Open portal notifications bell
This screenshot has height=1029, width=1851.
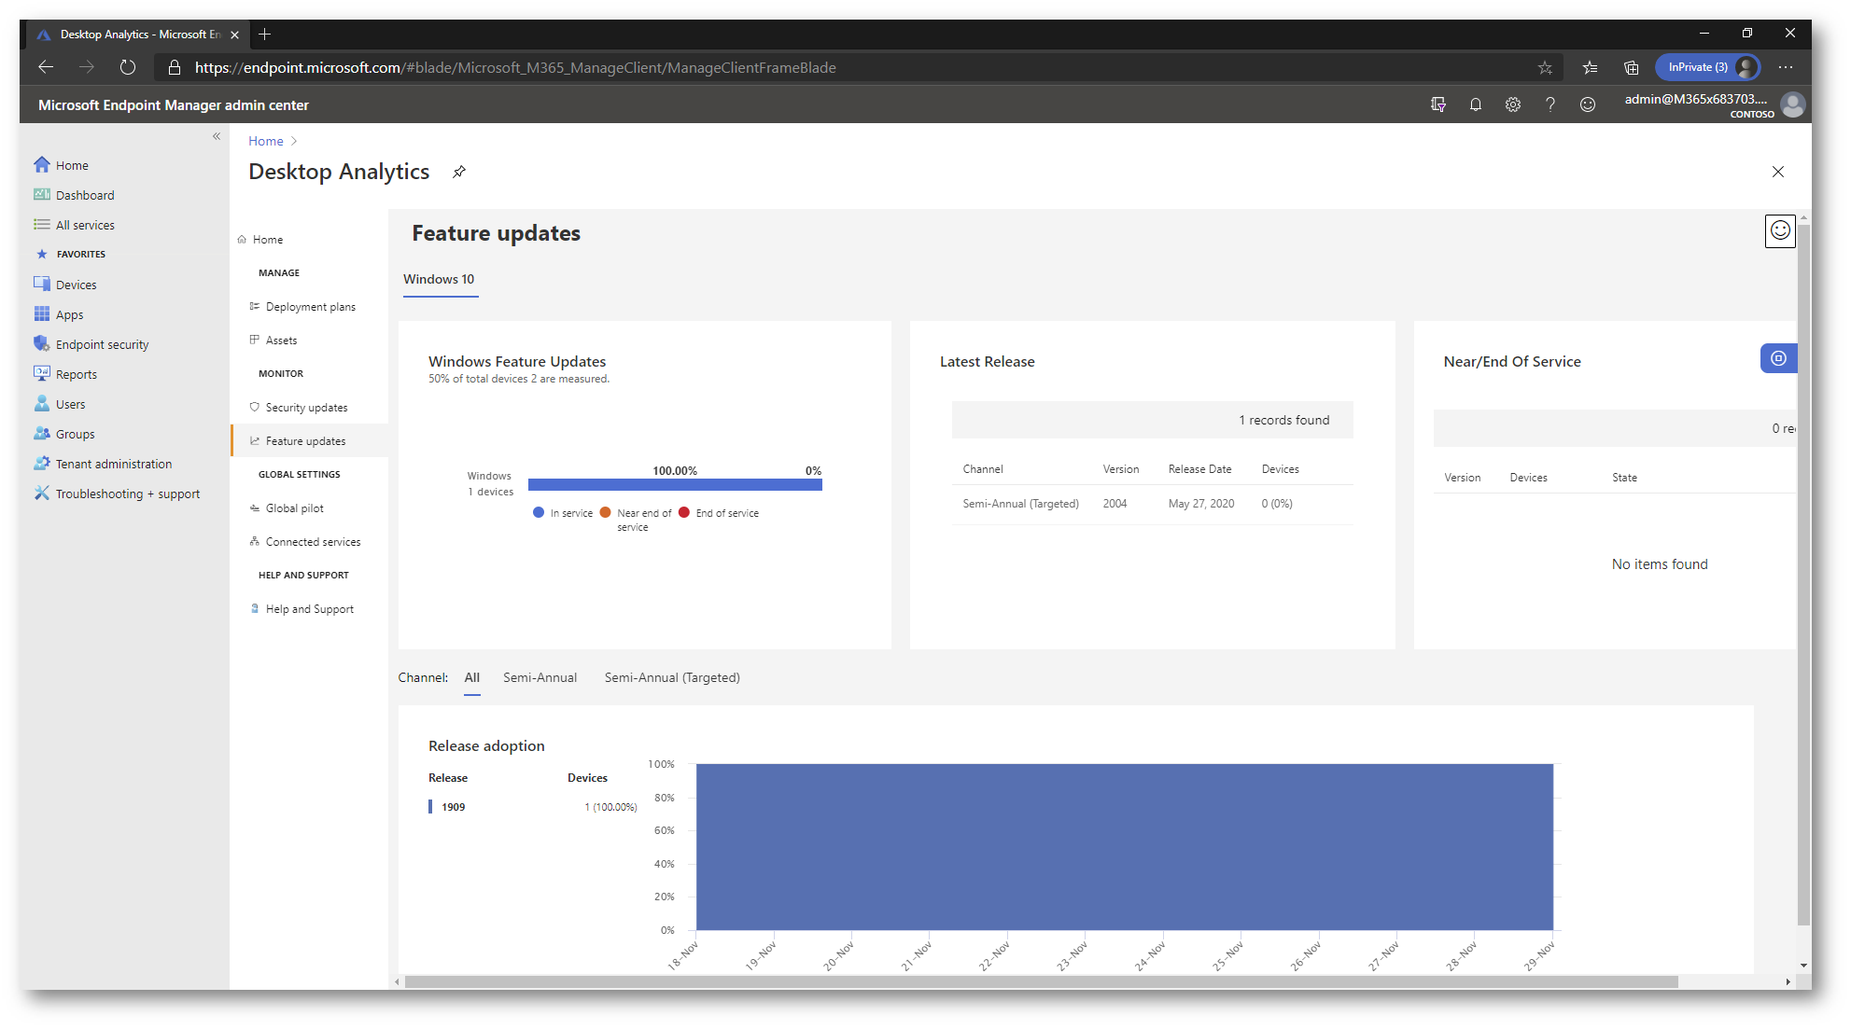coord(1476,104)
